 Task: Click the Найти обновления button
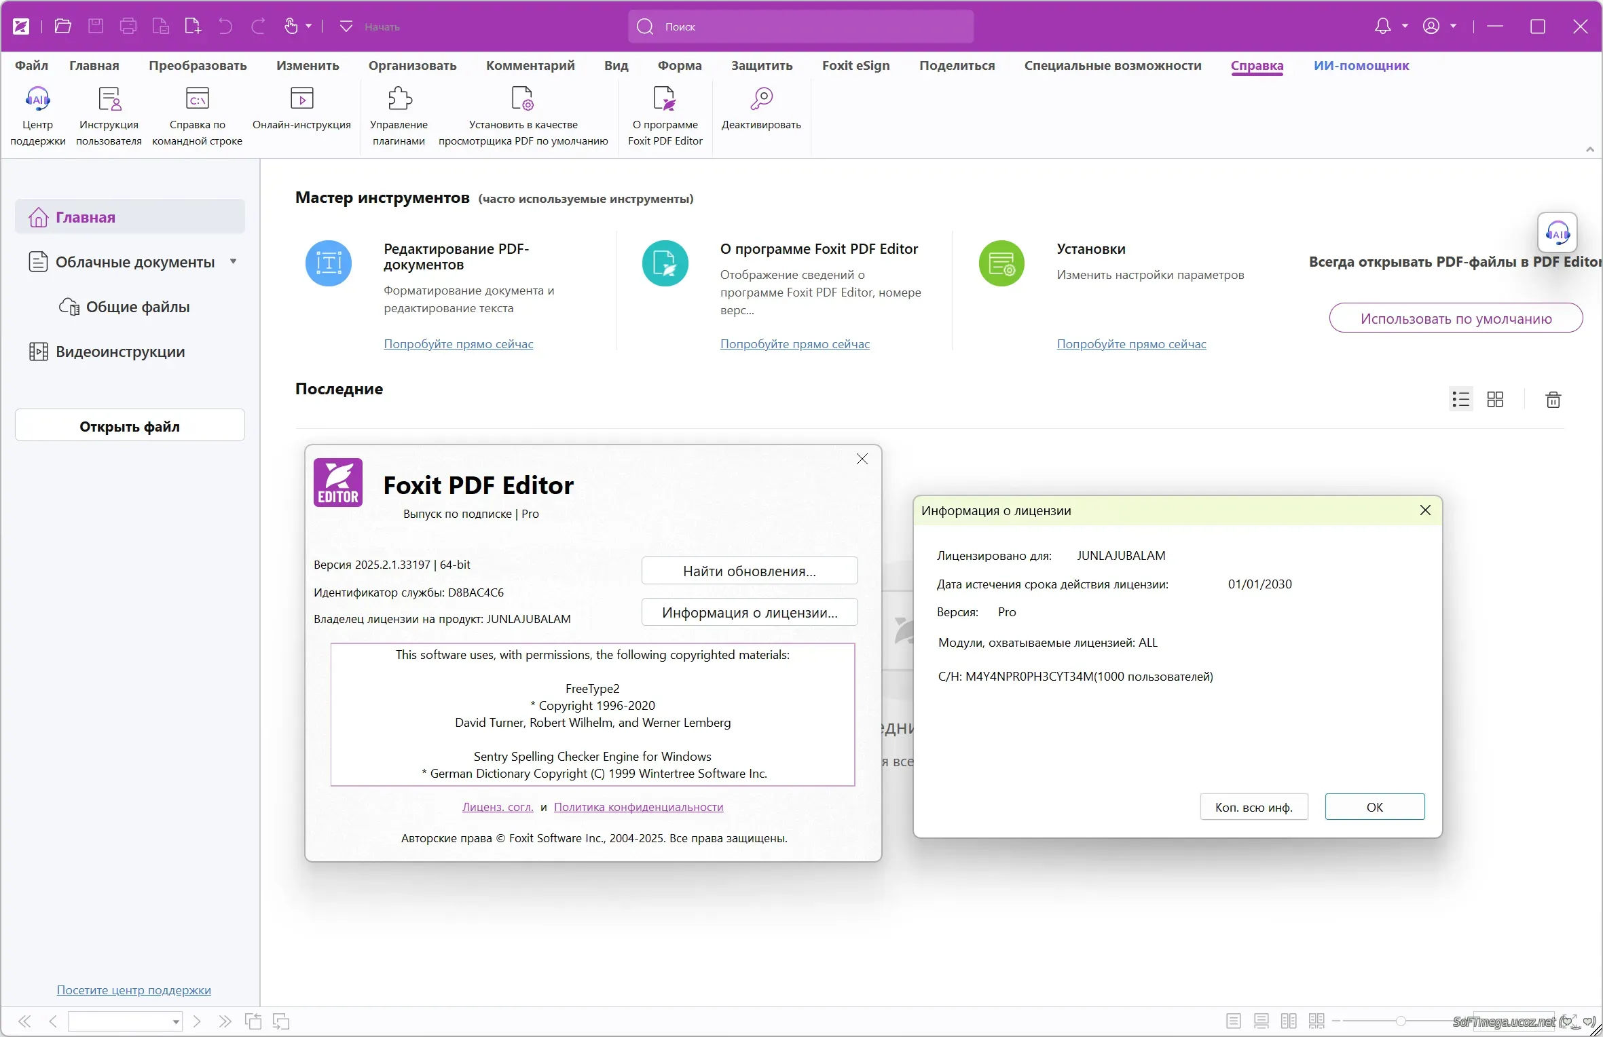749,571
